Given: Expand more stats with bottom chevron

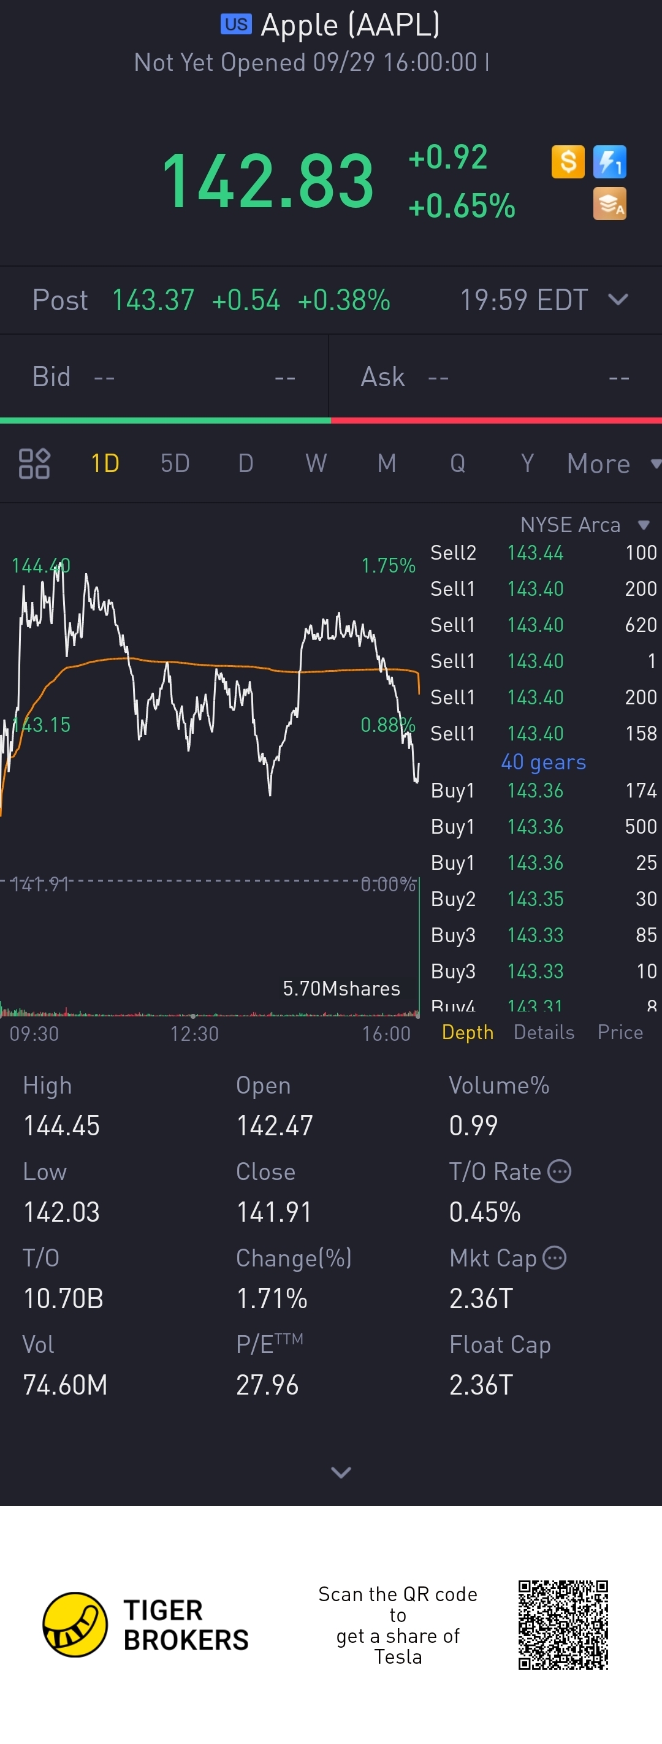Looking at the screenshot, I should tap(340, 1472).
